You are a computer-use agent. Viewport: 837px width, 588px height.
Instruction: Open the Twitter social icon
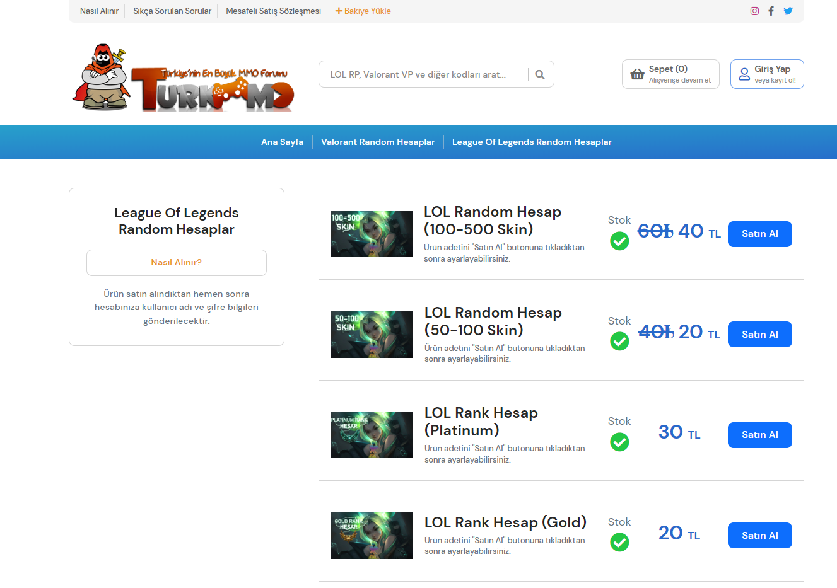coord(788,11)
